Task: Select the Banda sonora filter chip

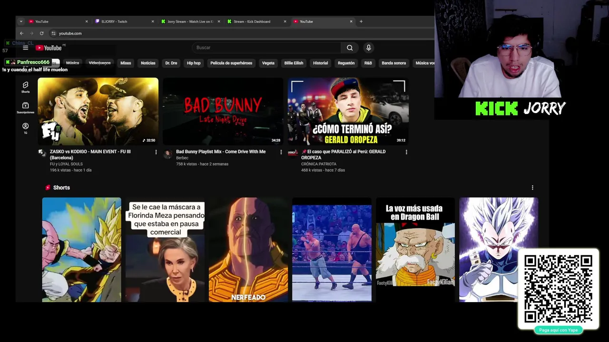Action: 394,63
